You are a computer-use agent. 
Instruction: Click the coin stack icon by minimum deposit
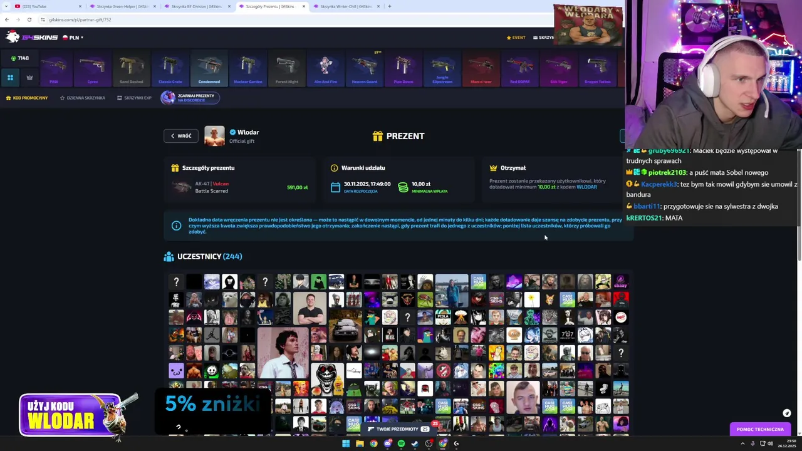point(403,187)
